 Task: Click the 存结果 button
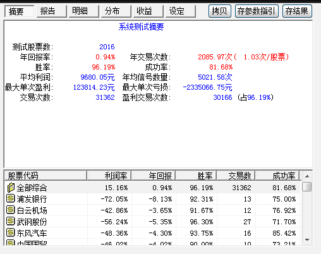(297, 11)
